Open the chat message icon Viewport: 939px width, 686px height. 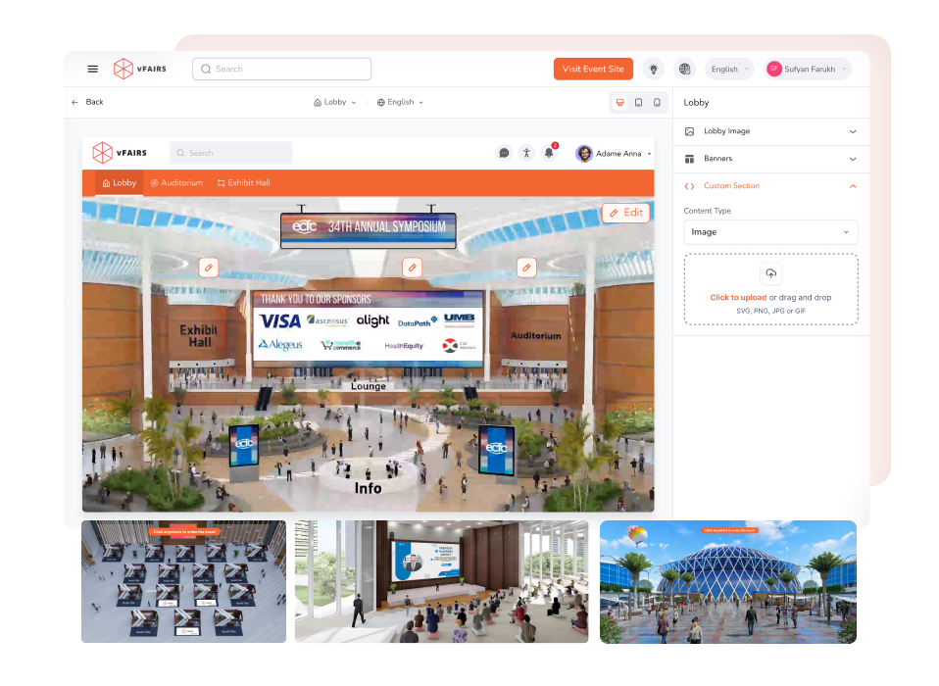504,153
